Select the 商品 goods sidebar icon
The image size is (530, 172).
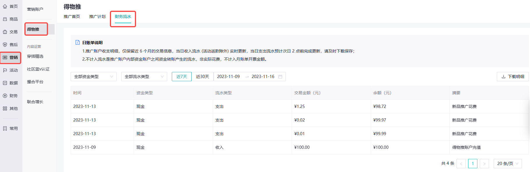click(5, 19)
